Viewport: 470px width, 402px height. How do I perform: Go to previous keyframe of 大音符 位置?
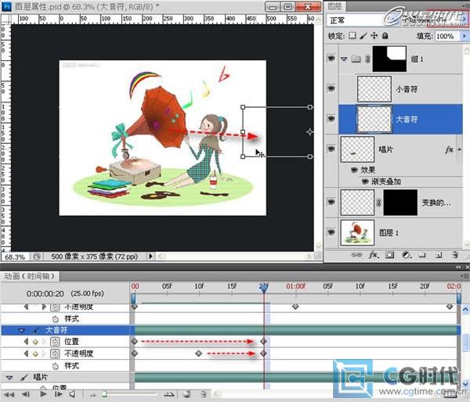(27, 341)
